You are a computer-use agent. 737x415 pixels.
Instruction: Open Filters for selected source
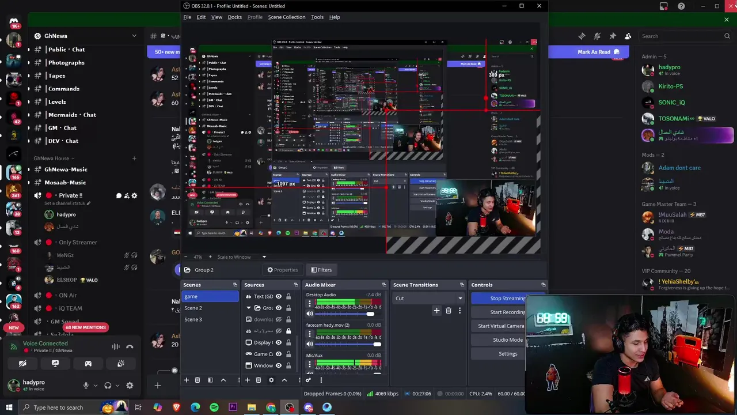321,270
